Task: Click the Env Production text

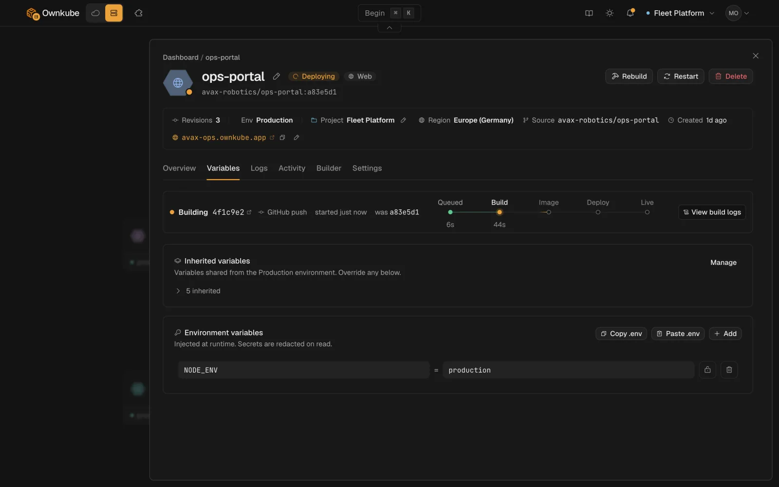Action: 267,120
